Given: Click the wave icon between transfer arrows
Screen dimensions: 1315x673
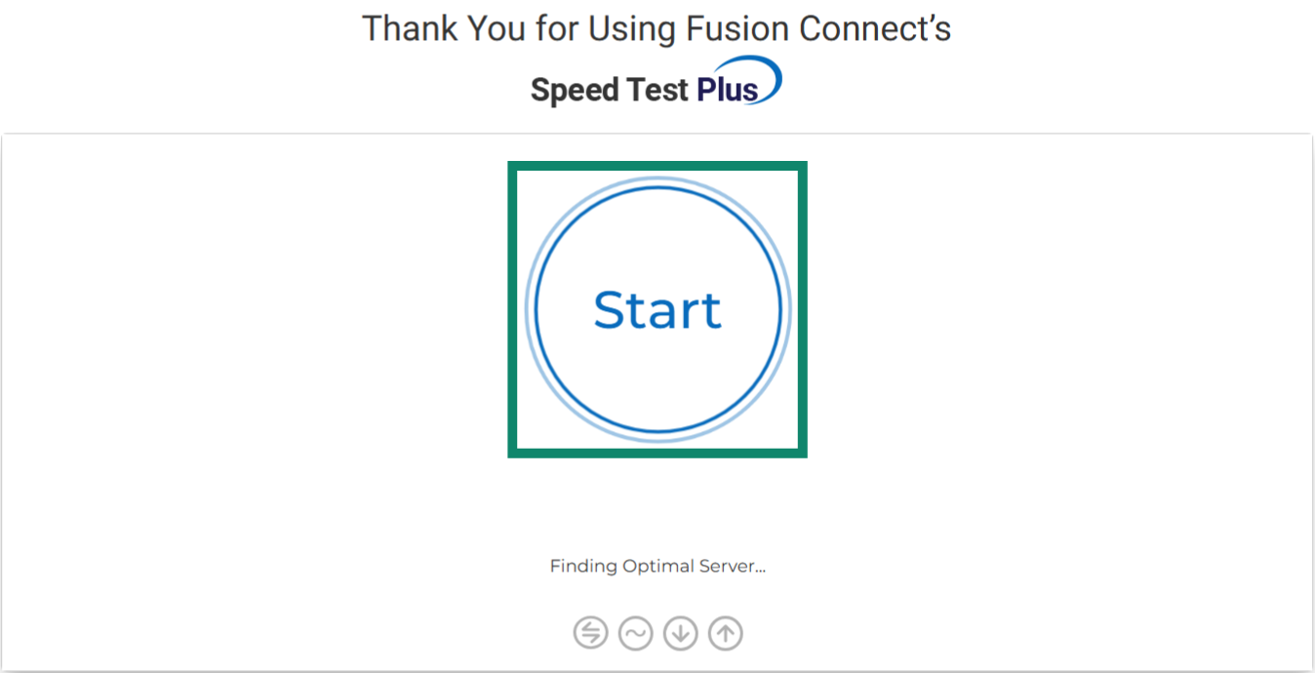Looking at the screenshot, I should [x=635, y=632].
